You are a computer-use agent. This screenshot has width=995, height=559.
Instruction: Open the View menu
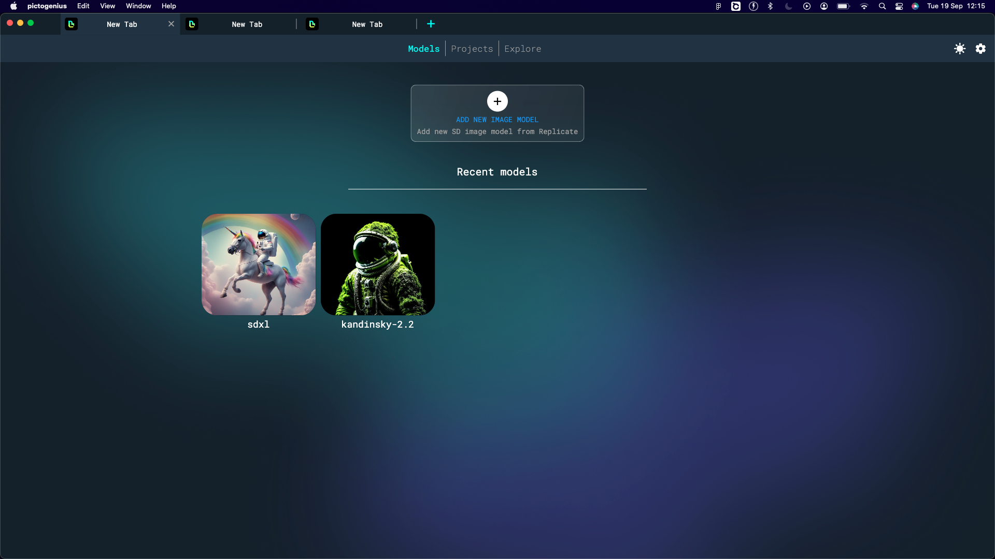(108, 6)
